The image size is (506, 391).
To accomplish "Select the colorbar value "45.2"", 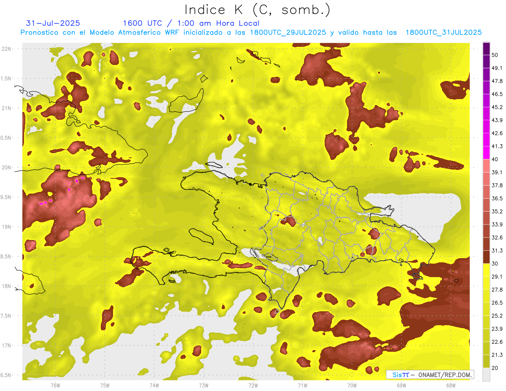I will point(497,107).
